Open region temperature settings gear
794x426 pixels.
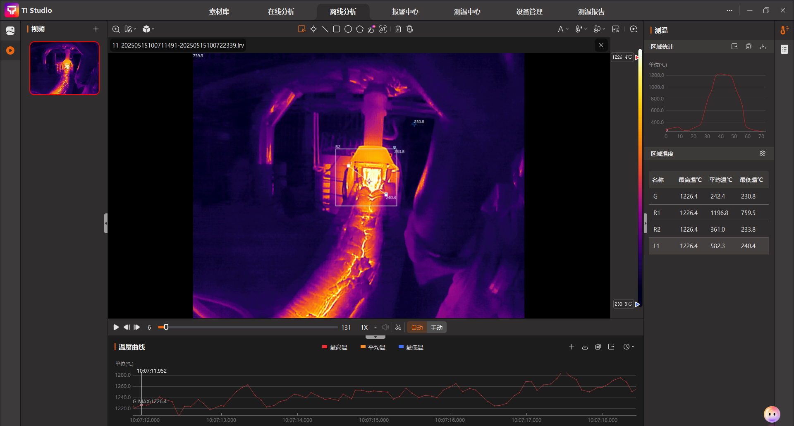coord(762,153)
